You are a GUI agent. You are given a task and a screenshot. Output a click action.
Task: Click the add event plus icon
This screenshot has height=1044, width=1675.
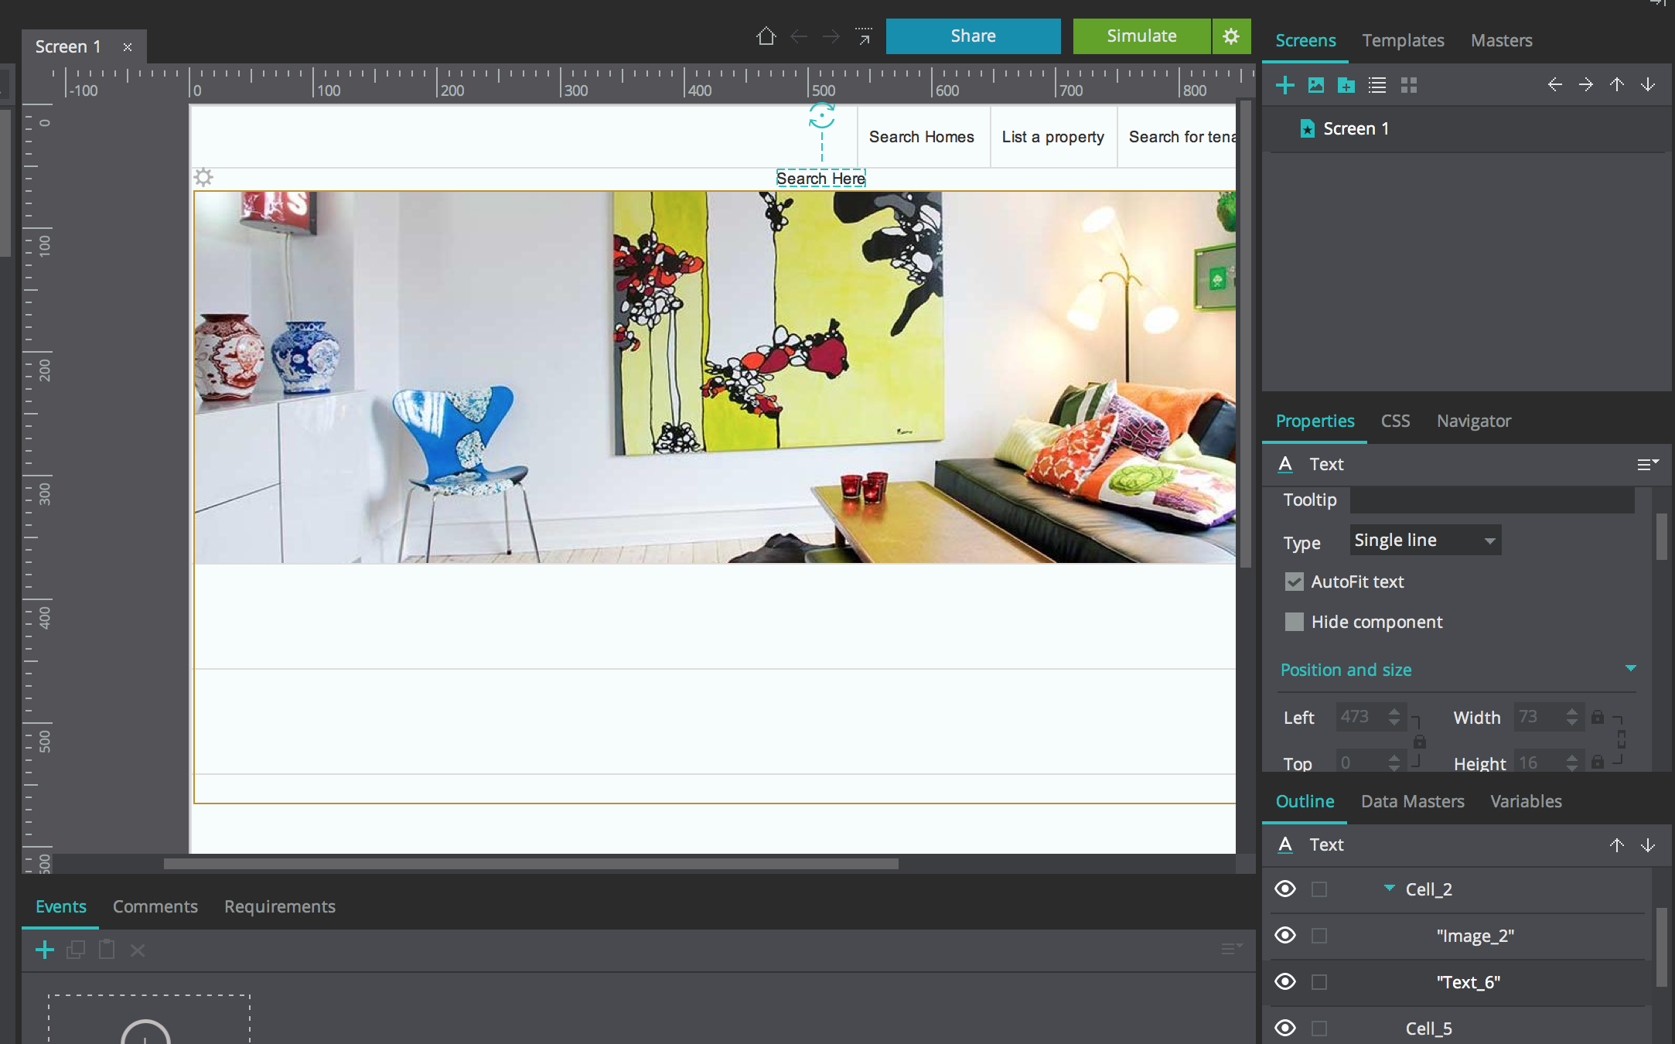(x=45, y=950)
